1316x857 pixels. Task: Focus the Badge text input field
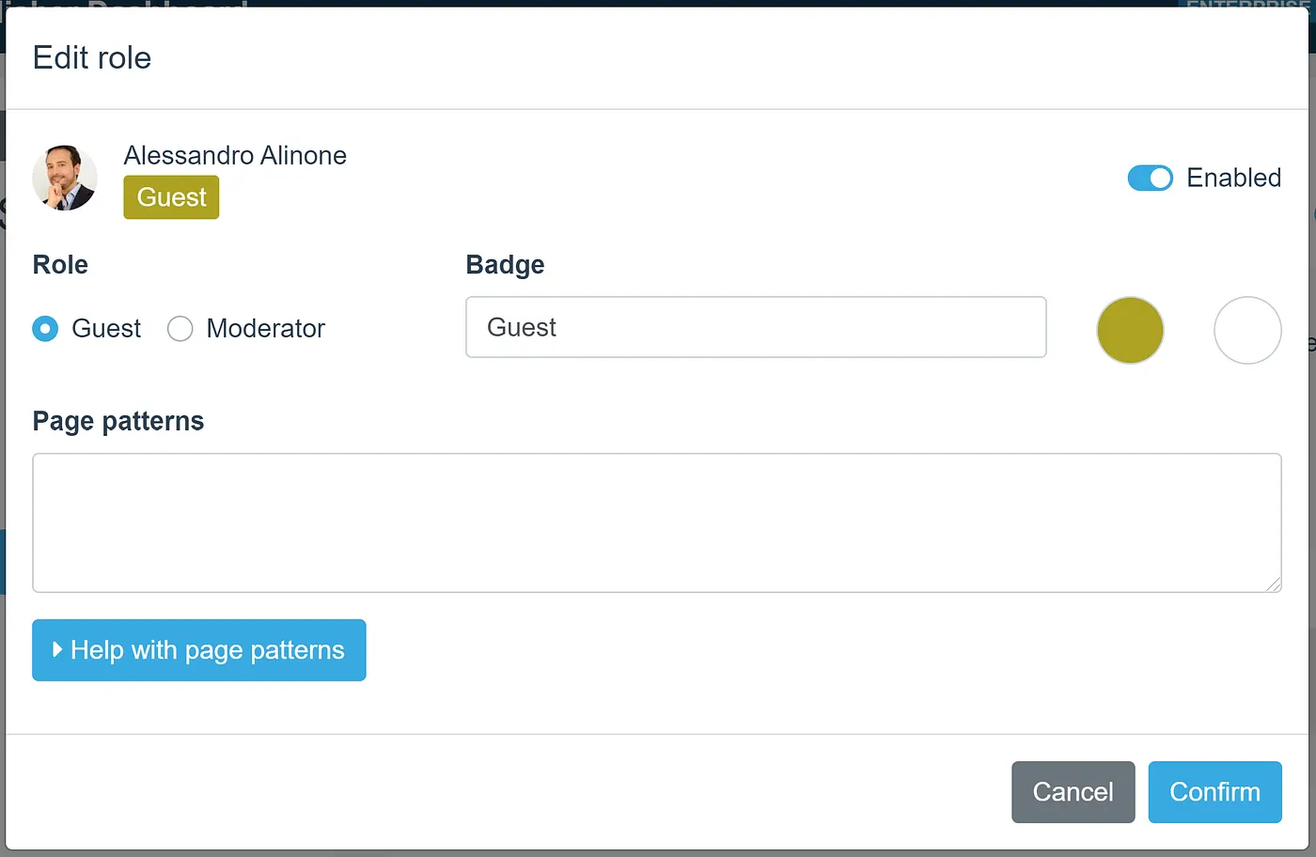(756, 327)
